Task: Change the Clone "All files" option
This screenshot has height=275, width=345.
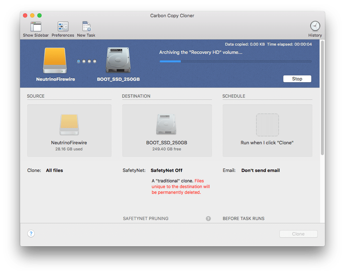Action: point(55,171)
